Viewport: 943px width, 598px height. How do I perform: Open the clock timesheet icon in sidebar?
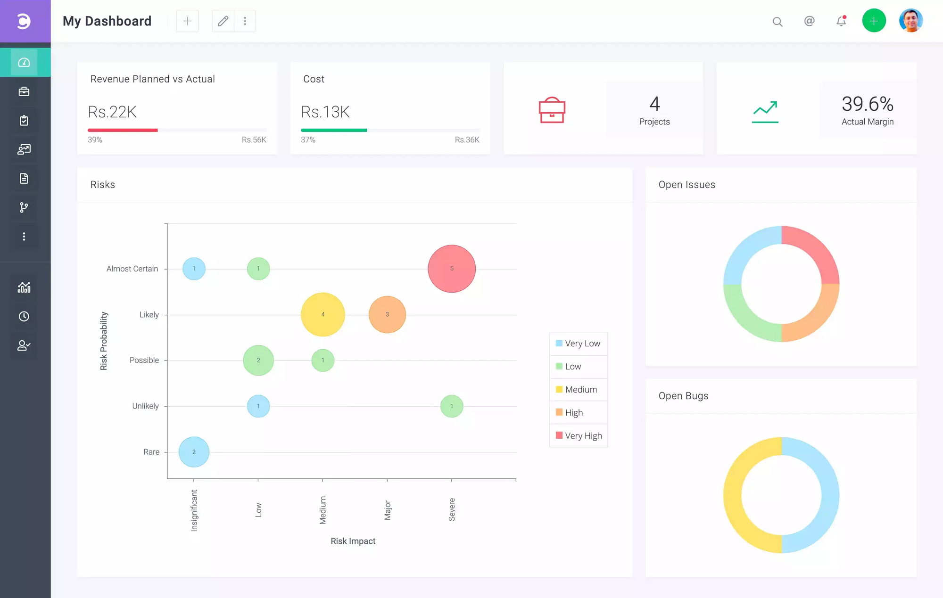[x=24, y=316]
